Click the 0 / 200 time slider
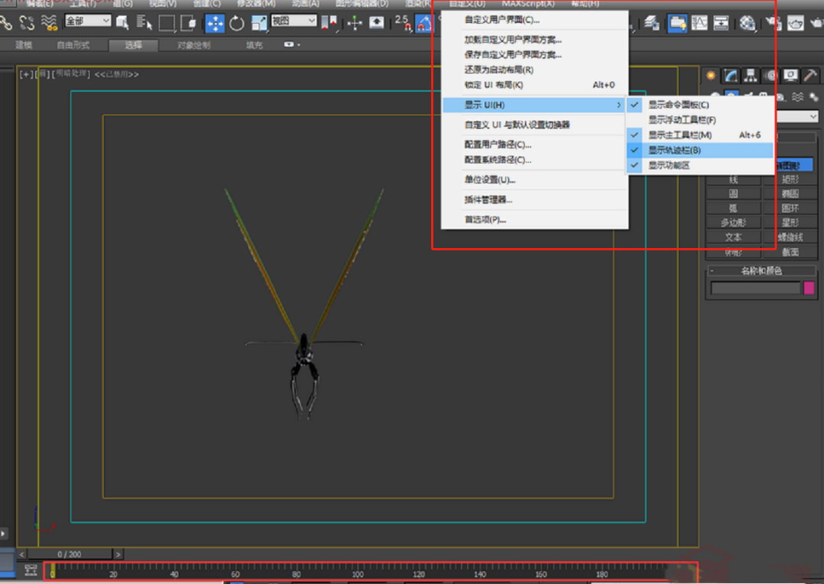 click(69, 554)
